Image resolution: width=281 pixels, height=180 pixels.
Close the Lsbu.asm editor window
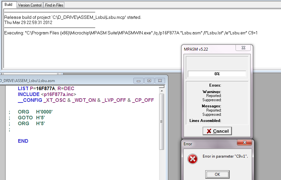(160, 80)
